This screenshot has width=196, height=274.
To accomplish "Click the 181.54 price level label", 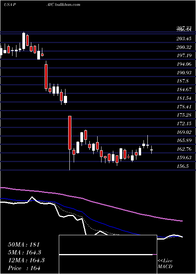I will (x=184, y=98).
